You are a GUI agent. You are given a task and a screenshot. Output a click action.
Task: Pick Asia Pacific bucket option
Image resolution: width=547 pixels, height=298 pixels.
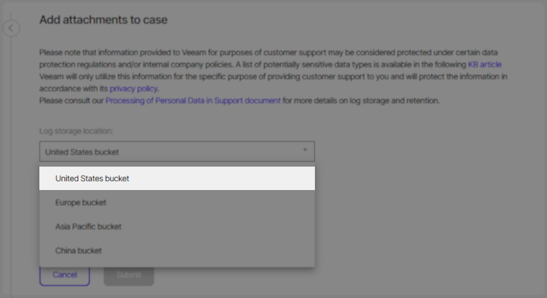click(177, 226)
